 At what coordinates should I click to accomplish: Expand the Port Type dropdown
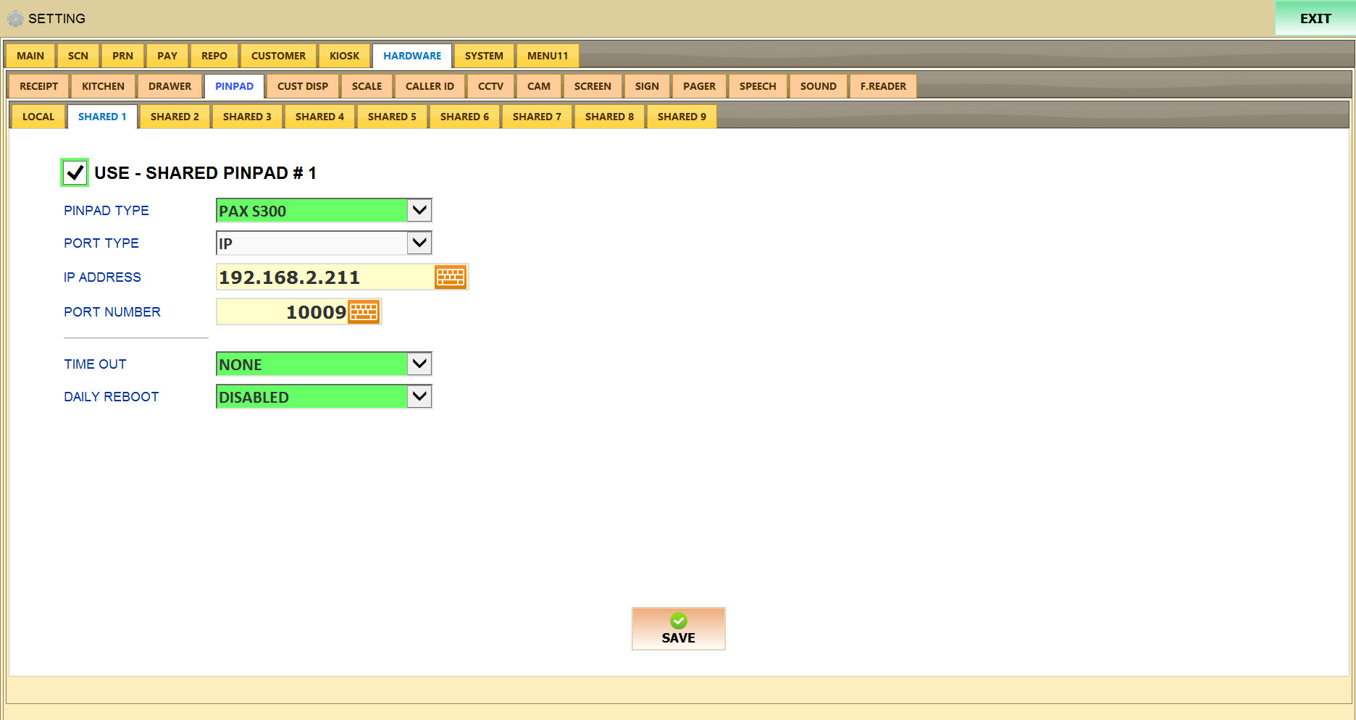[x=419, y=243]
